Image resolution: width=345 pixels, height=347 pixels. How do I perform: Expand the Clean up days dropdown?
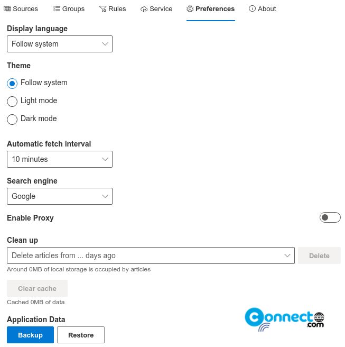pyautogui.click(x=151, y=255)
